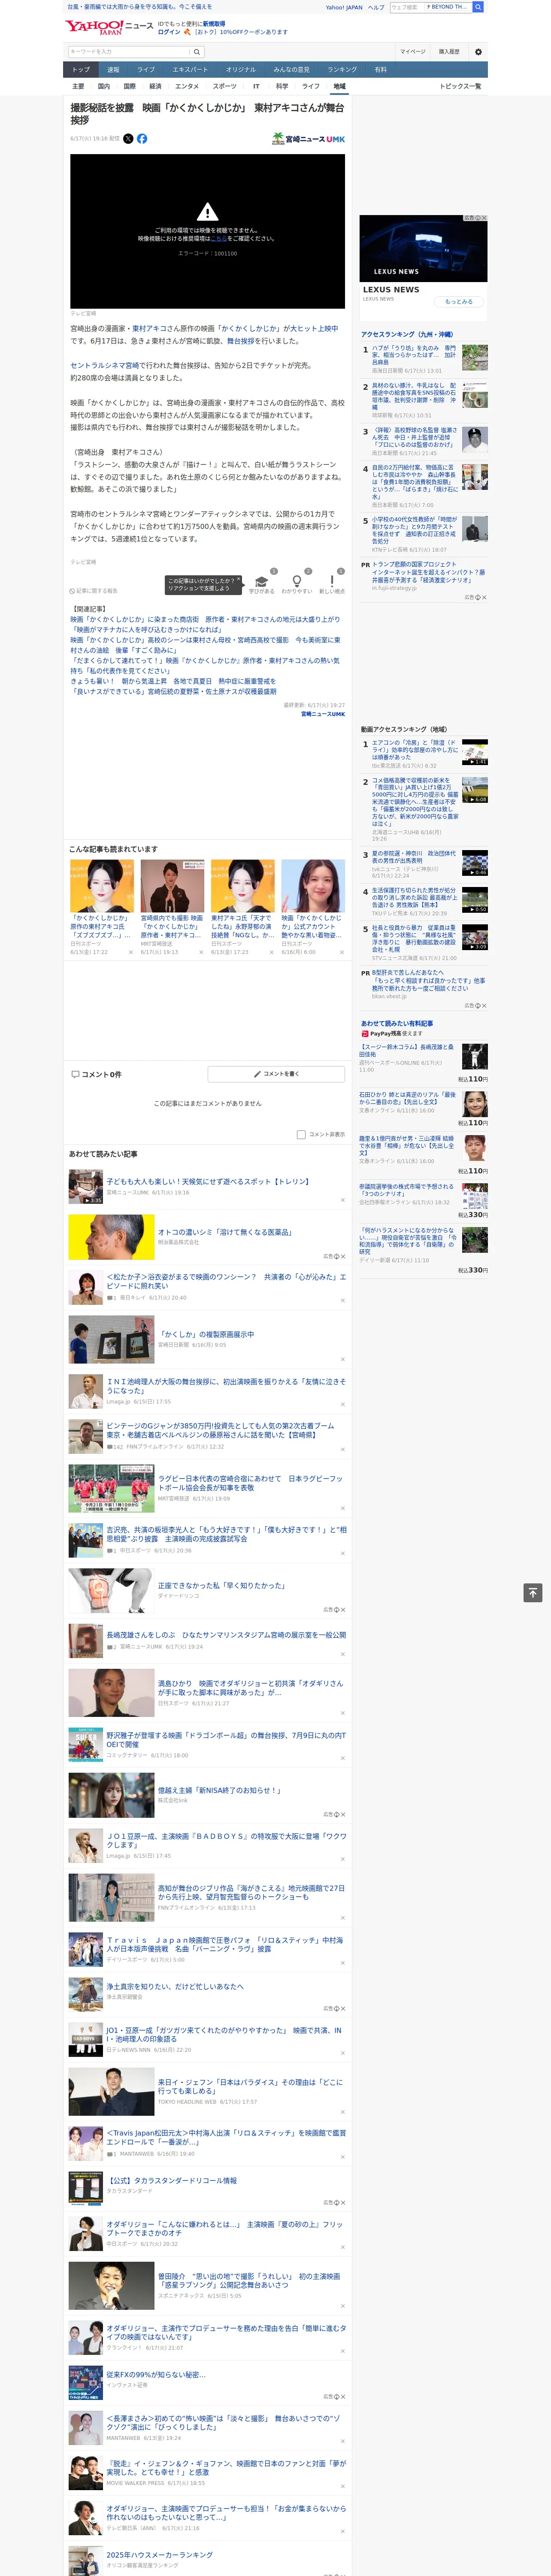The image size is (551, 2576).
Task: Open article 長嶋茂雄さんをしのぶ
Action: tap(226, 1635)
